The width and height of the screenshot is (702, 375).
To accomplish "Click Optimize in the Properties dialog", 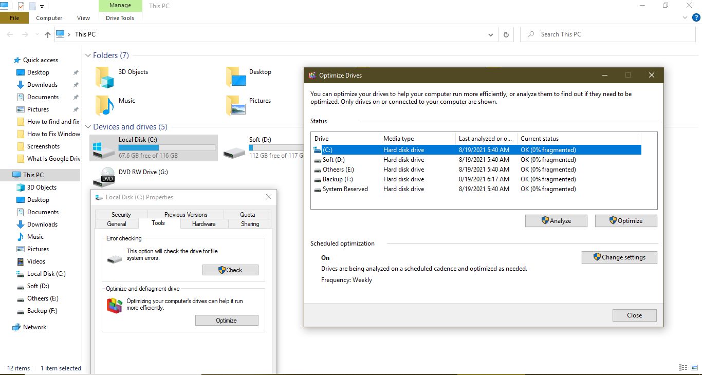I will pyautogui.click(x=227, y=321).
